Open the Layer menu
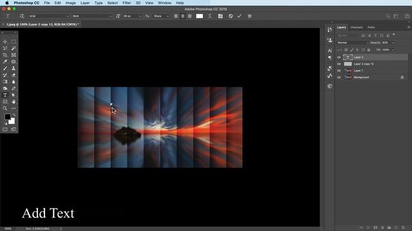 [x=85, y=3]
